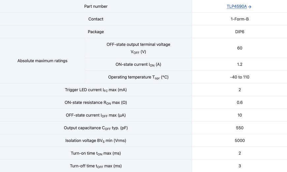Viewport: 287px width, 172px height.
Task: Click the Output capacitance COFF label
Action: pos(96,128)
